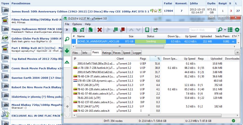Click the Search Web input field
This screenshot has width=243, height=125.
coord(203,30)
